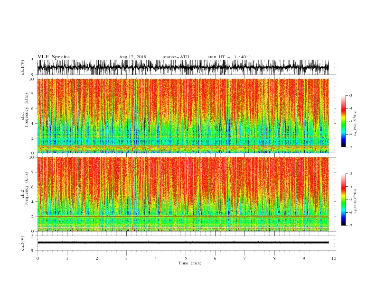Click the ch.1 waveform trace panel
The width and height of the screenshot is (376, 290).
pos(183,67)
